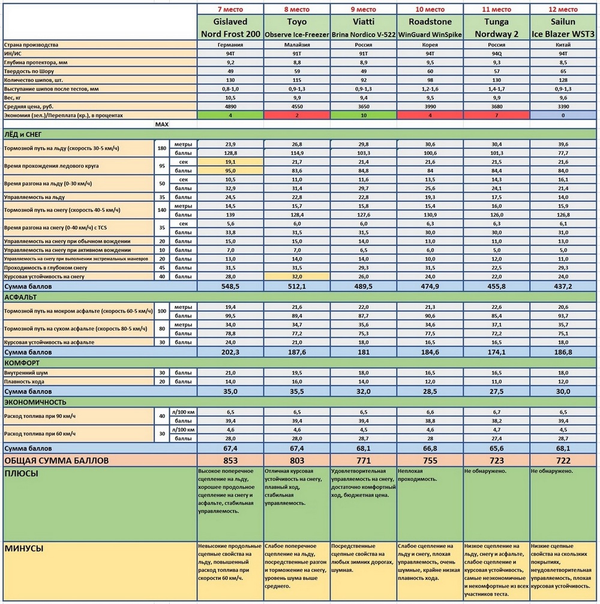Image resolution: width=600 pixels, height=604 pixels.
Task: Click the 'АСФАЛЬТ' section header
Action: 300,297
